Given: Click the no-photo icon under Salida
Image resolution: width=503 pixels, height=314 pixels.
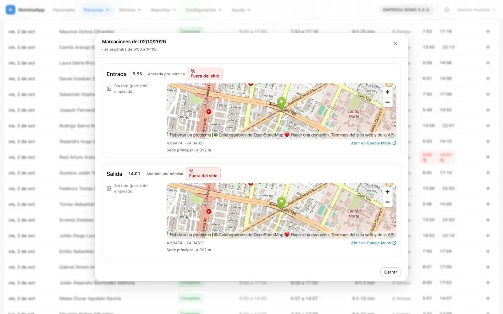Looking at the screenshot, I should pyautogui.click(x=109, y=189).
